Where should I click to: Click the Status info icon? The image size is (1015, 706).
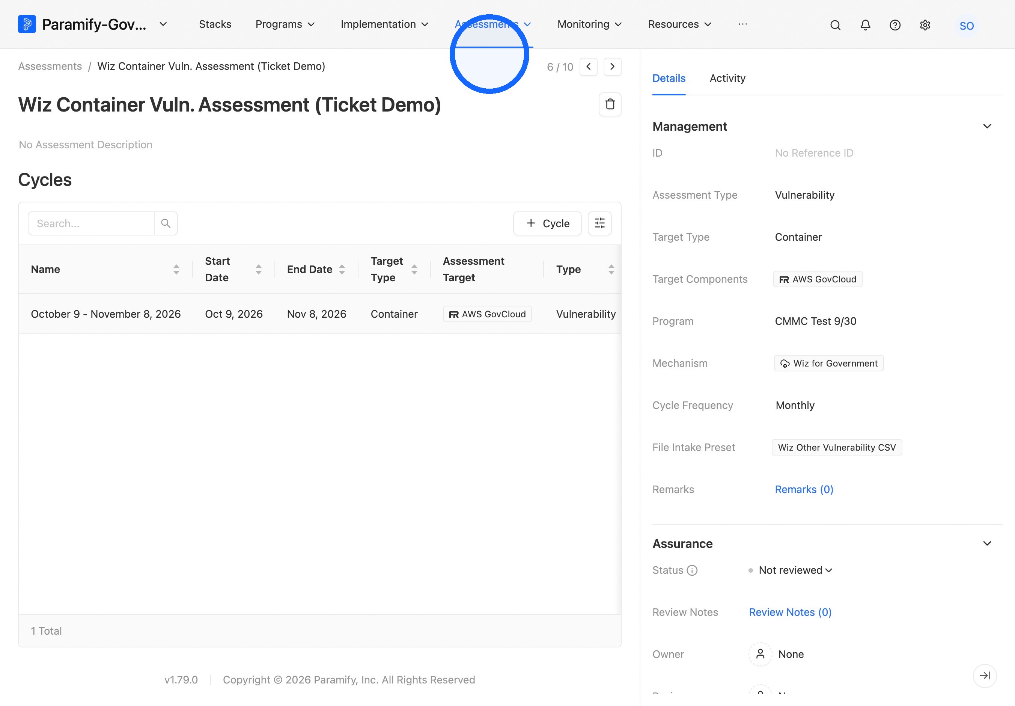point(692,570)
